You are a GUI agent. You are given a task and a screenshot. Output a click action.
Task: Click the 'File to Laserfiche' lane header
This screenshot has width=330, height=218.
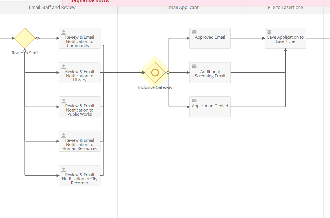[x=285, y=8]
